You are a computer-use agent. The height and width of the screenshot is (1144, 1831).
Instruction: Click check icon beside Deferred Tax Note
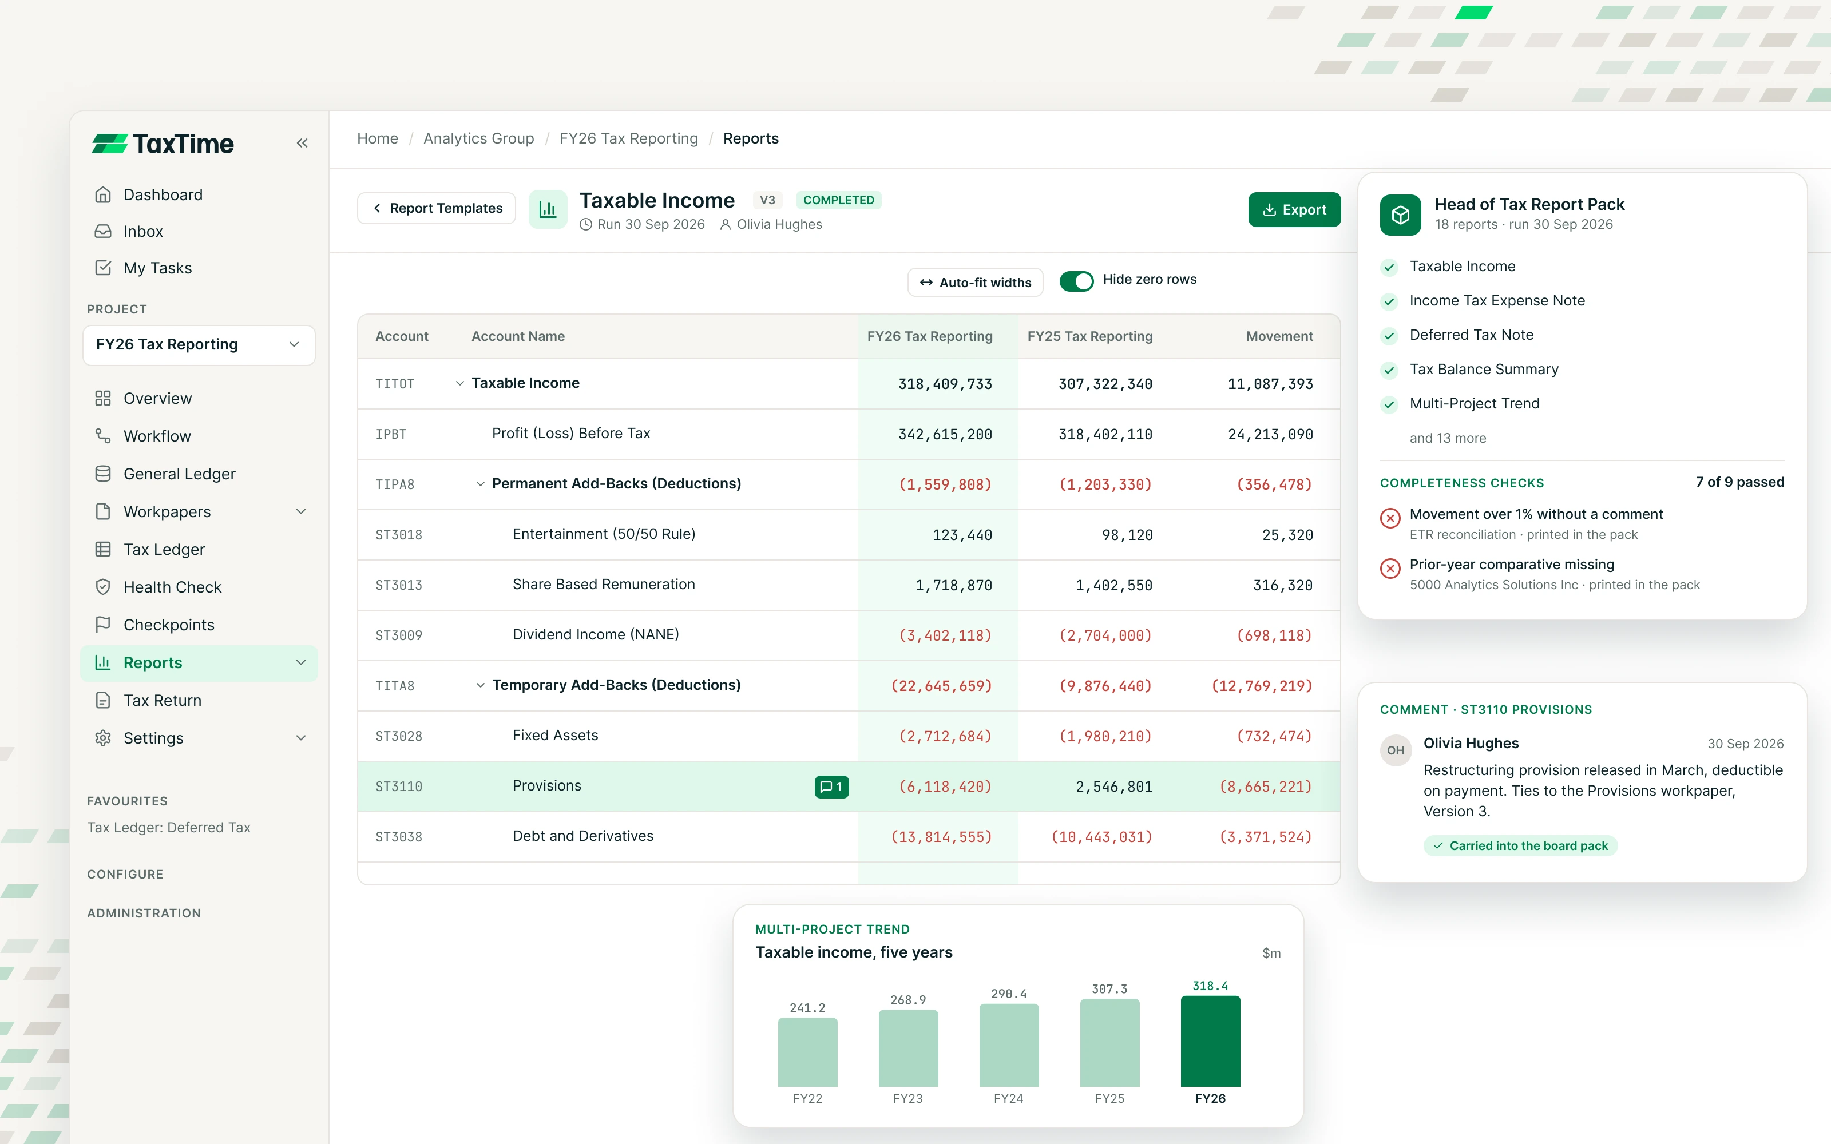point(1389,336)
